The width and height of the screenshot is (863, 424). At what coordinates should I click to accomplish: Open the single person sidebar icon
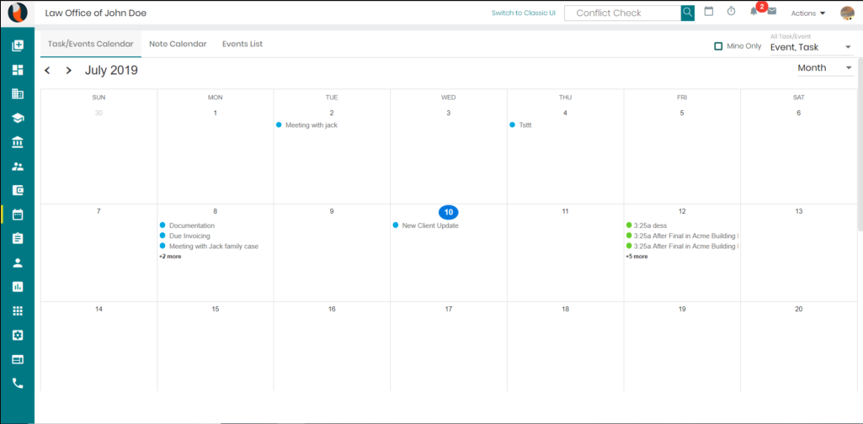pyautogui.click(x=18, y=262)
